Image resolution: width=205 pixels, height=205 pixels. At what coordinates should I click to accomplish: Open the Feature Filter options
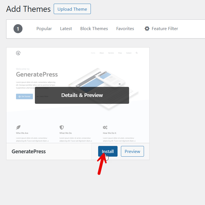click(x=161, y=29)
